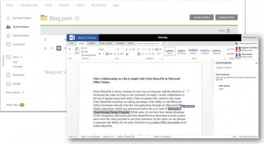264x144 pixels.
Task: Click the 'co-author Office documents' link
Action: (x=164, y=122)
